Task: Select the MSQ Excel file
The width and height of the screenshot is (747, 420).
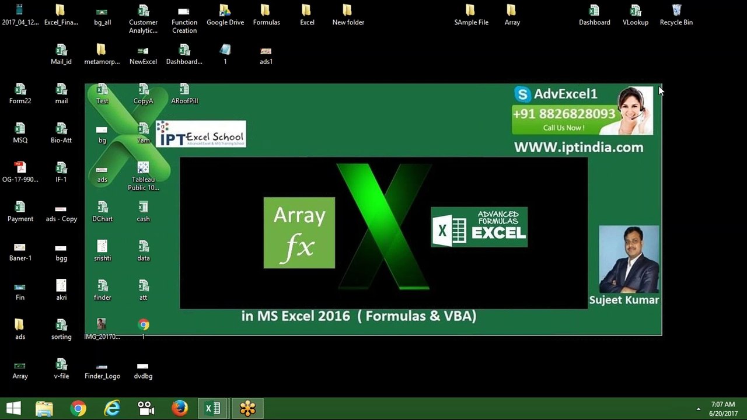Action: click(x=20, y=133)
